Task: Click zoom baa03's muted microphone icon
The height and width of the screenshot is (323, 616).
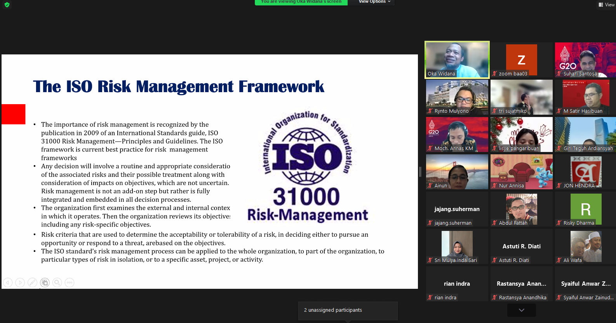Action: click(494, 73)
